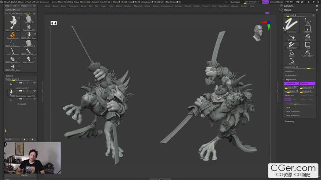The width and height of the screenshot is (321, 180).
Task: Restore Zplugin palette with its circular arrow
Action: [x=317, y=6]
